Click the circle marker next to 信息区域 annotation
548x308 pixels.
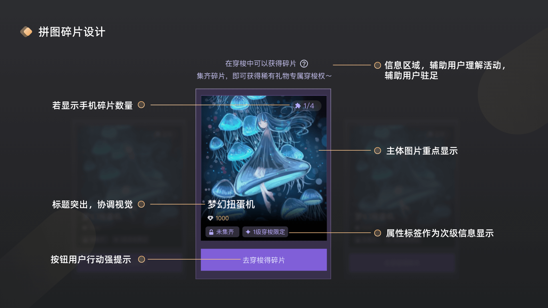tap(378, 65)
